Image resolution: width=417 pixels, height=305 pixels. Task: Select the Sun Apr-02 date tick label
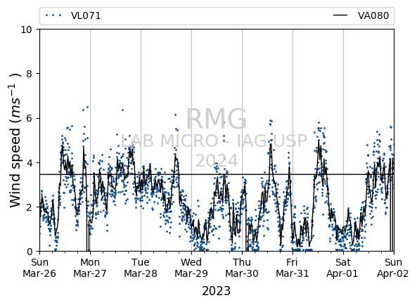(x=393, y=268)
